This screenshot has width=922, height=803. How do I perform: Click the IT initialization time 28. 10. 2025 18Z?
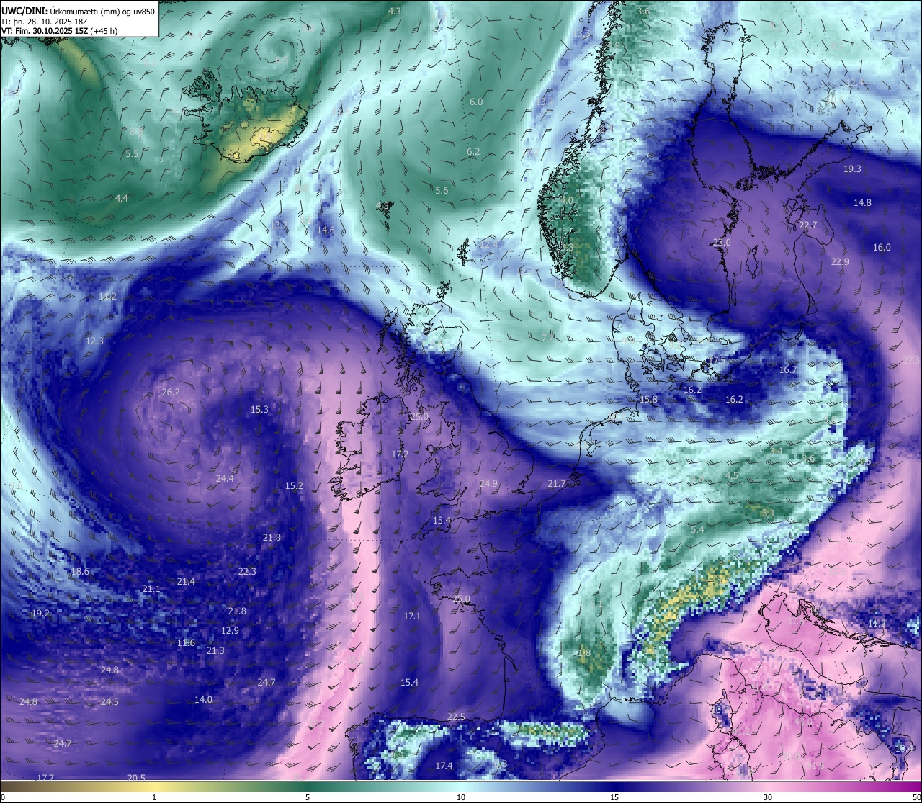pos(45,22)
